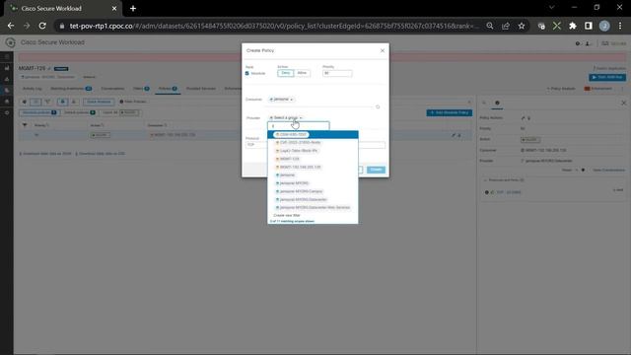Open the chart overview icon in sidebar
This screenshot has height=355, width=631.
(7, 68)
